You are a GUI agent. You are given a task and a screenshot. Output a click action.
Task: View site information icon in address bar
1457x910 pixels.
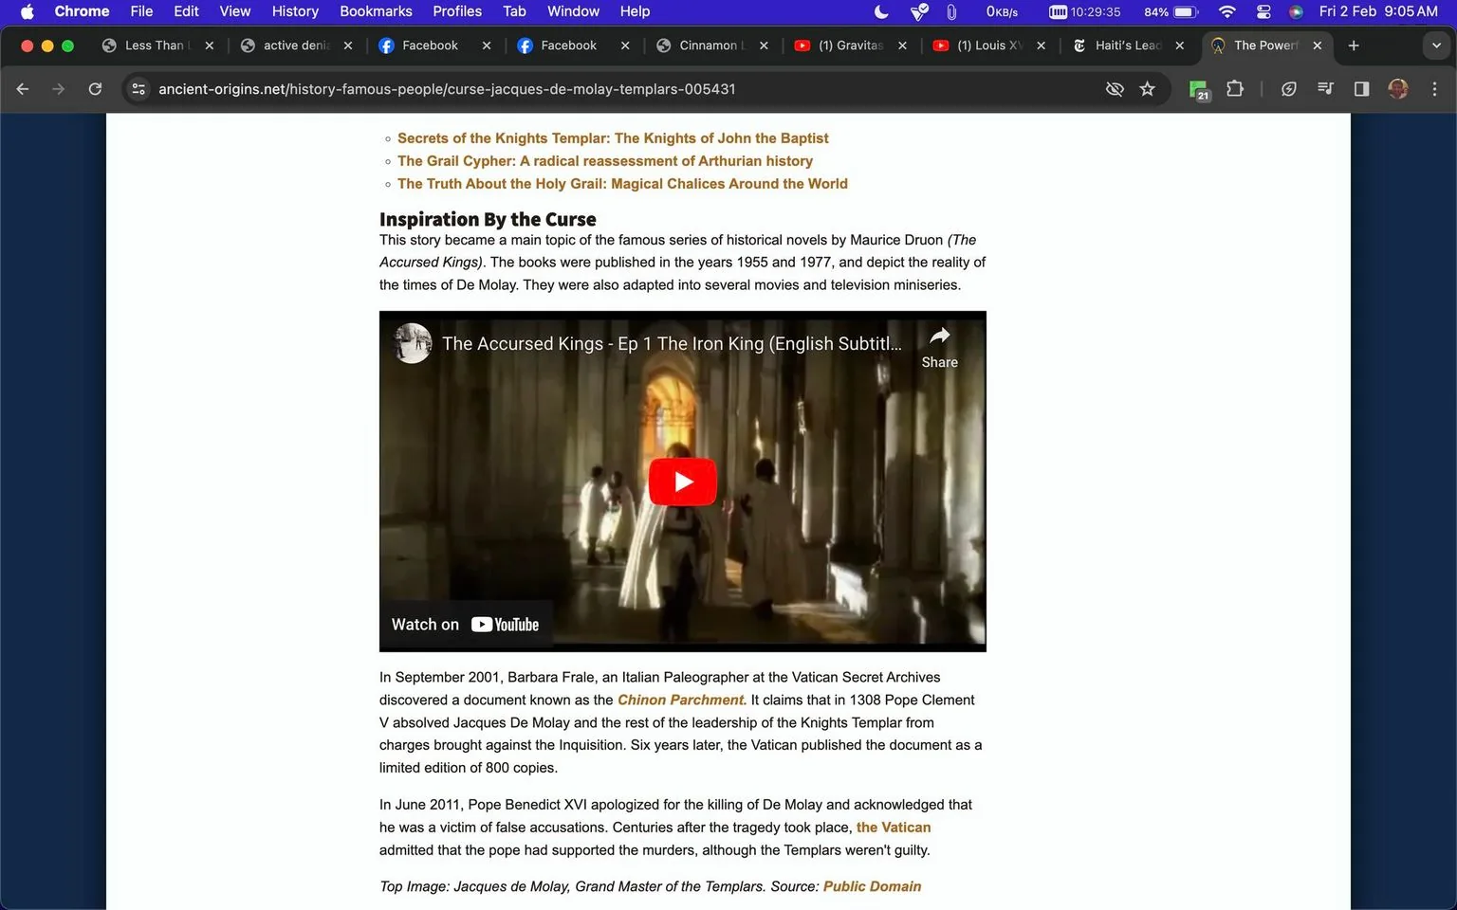(x=138, y=89)
